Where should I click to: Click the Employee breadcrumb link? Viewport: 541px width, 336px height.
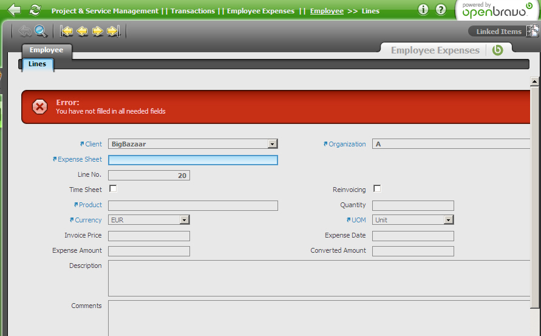click(x=327, y=11)
